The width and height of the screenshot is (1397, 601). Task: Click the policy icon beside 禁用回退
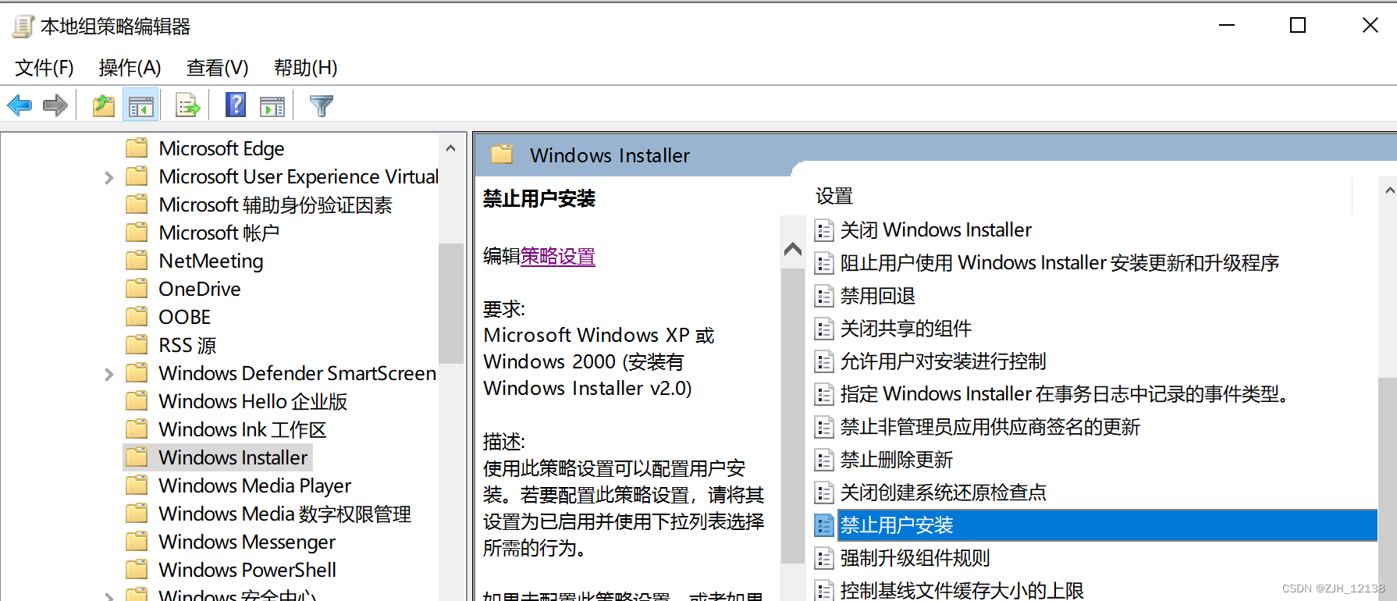point(824,296)
